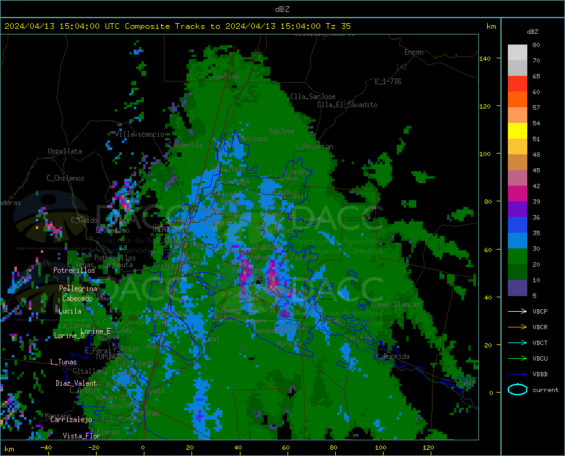Viewport: 565px width, 456px height.
Task: Click the cyan VBCT arrow icon
Action: pyautogui.click(x=517, y=342)
